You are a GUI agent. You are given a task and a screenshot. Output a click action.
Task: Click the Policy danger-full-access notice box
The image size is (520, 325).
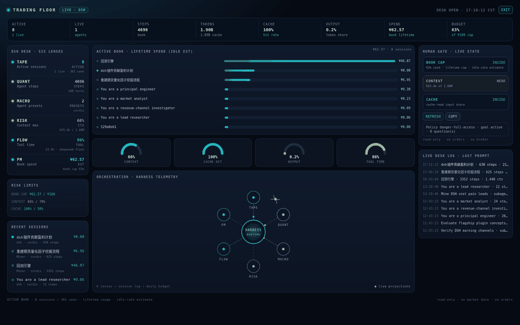click(x=465, y=129)
